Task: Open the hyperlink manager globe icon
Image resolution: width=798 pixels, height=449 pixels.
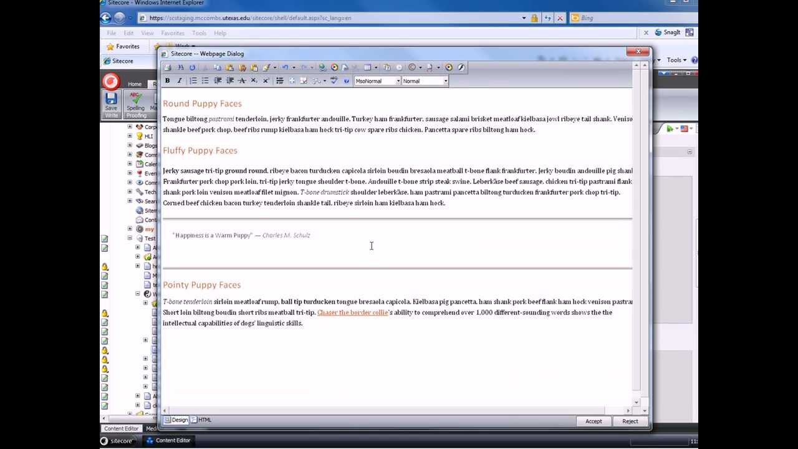Action: 322,67
